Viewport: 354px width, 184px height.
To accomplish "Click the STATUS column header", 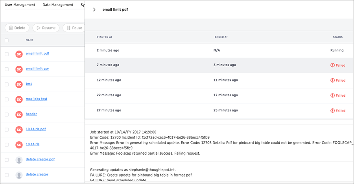I will tap(338, 37).
